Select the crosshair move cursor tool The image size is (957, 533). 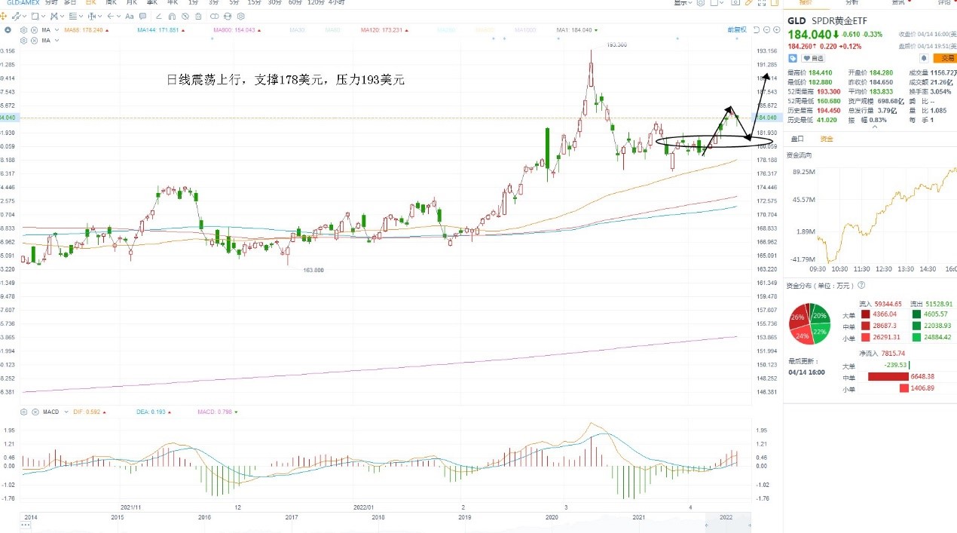click(x=3, y=16)
